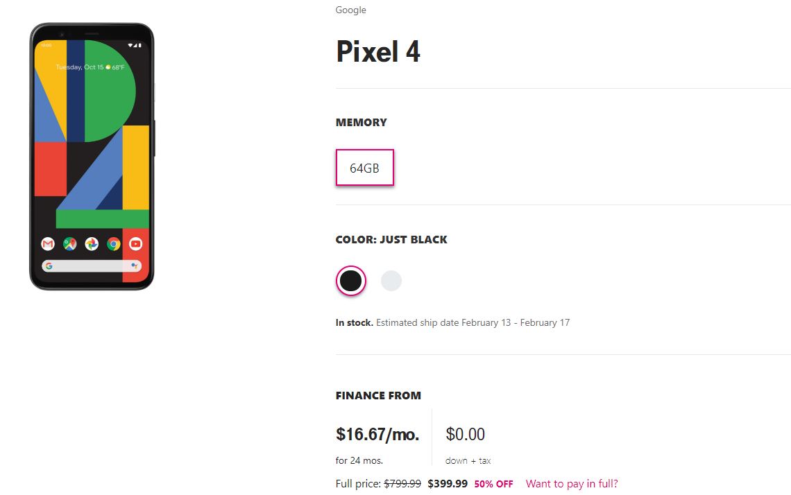The width and height of the screenshot is (791, 495).
Task: Click the crossed-out $799.99 original price
Action: coord(402,484)
